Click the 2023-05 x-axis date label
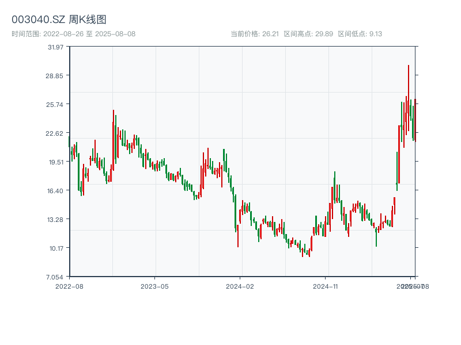461x345 pixels. pos(154,286)
